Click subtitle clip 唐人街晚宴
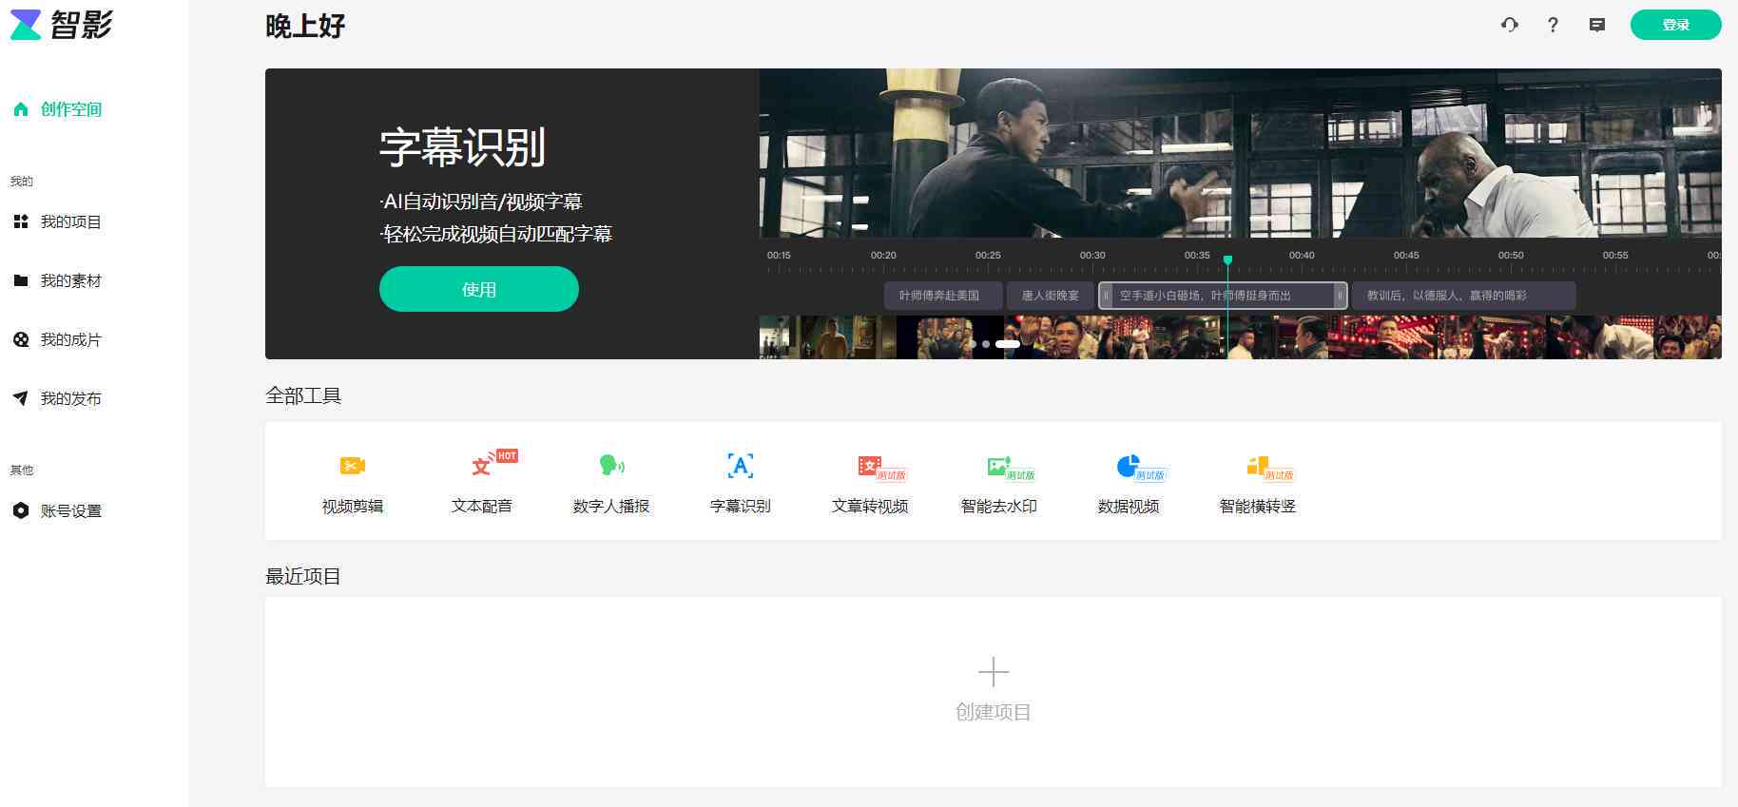Screen dimensions: 1738x807 (x=1051, y=296)
